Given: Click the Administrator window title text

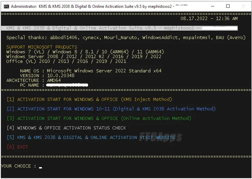Looking at the screenshot, I should point(99,6).
